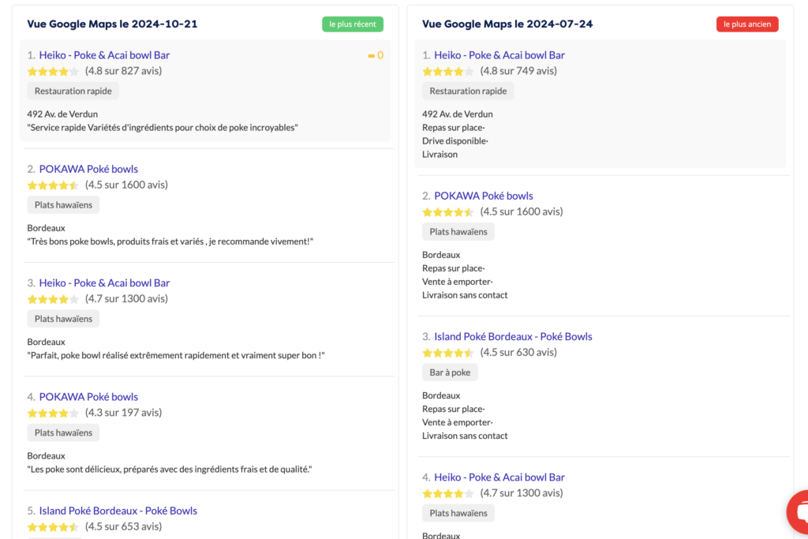Viewport: 808px width, 539px height.
Task: Click 'Plats hawaïens' tag under Heiko ranked 4
Action: point(458,513)
